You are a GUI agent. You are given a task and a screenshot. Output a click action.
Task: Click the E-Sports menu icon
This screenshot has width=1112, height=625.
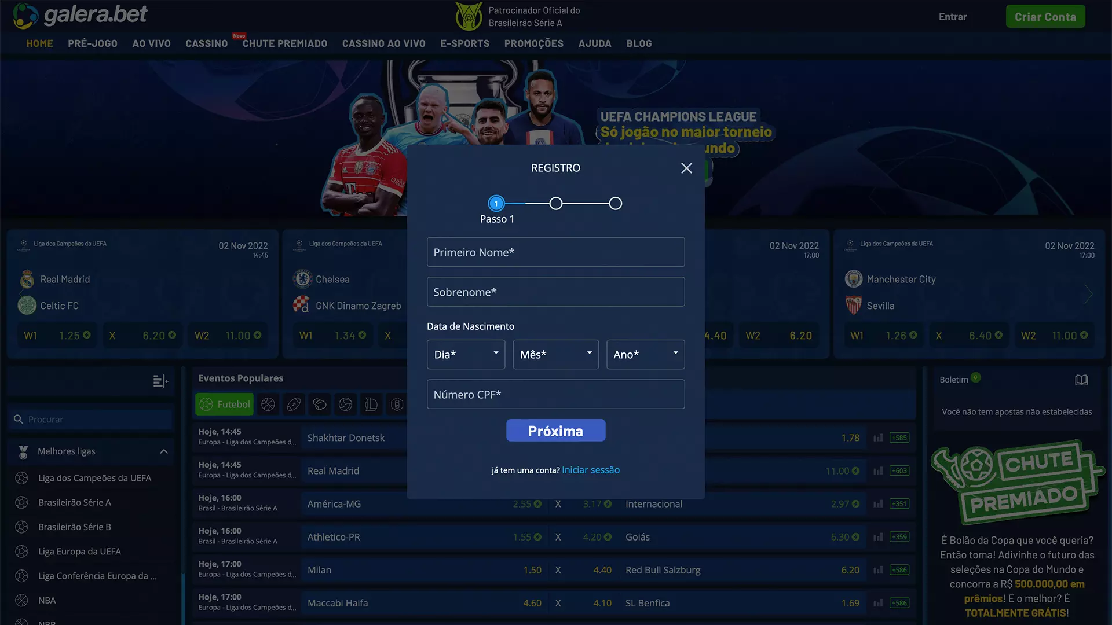464,43
